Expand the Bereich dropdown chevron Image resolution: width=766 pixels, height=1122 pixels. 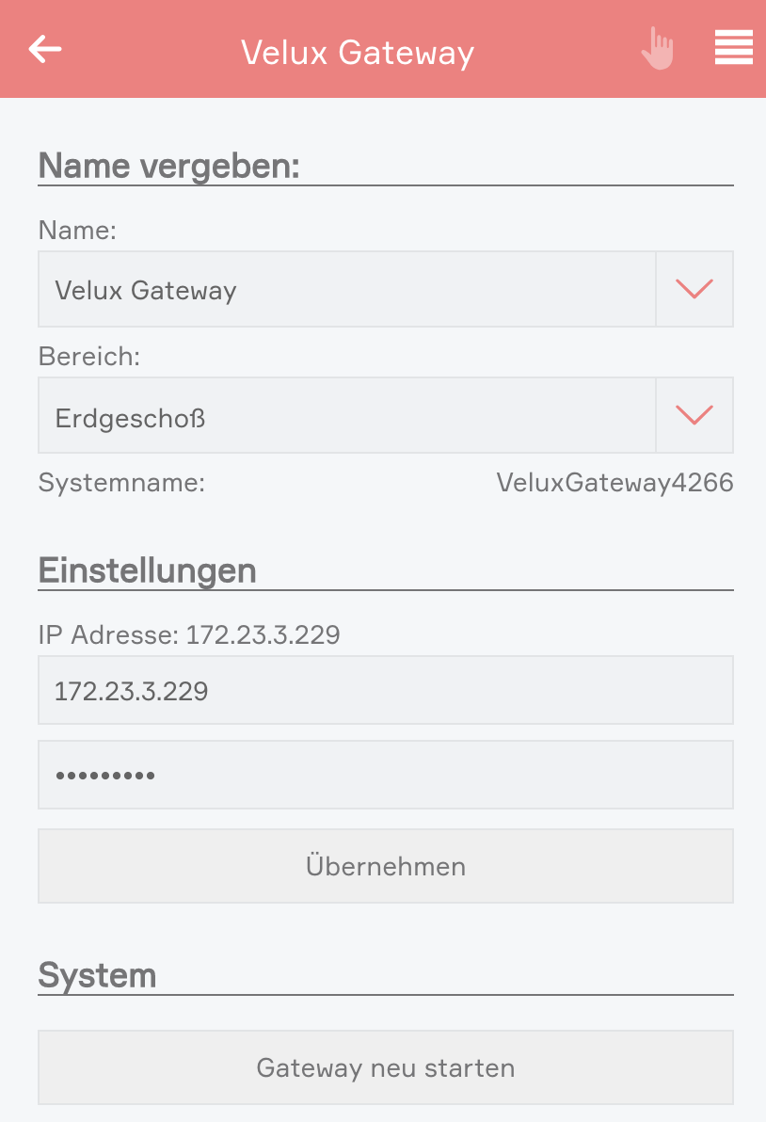[694, 415]
